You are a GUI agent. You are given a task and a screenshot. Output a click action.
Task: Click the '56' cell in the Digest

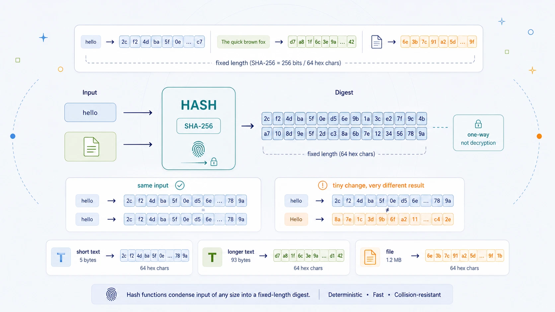(400, 134)
